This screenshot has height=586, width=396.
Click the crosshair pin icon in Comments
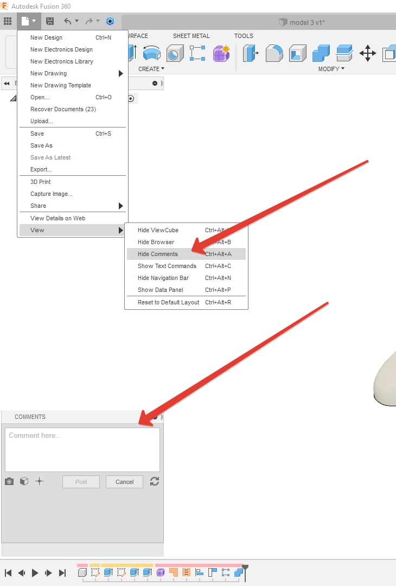tap(39, 481)
